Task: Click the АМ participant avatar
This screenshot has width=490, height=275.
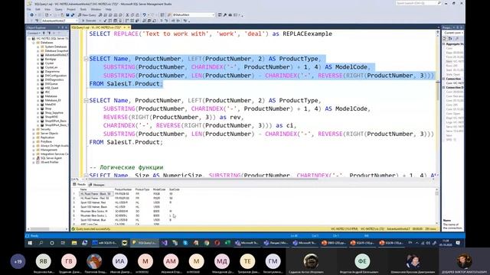Action: pos(171,261)
